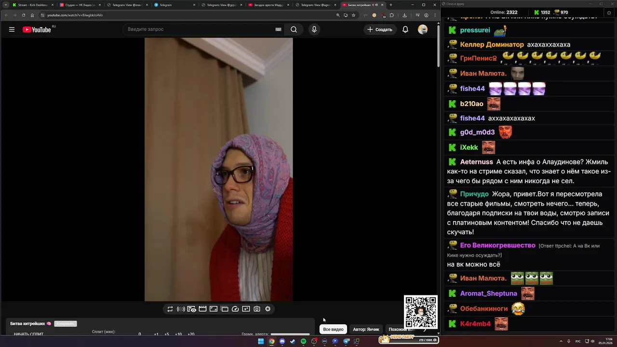This screenshot has width=617, height=347.
Task: Open the YouTube account avatar menu
Action: [423, 29]
